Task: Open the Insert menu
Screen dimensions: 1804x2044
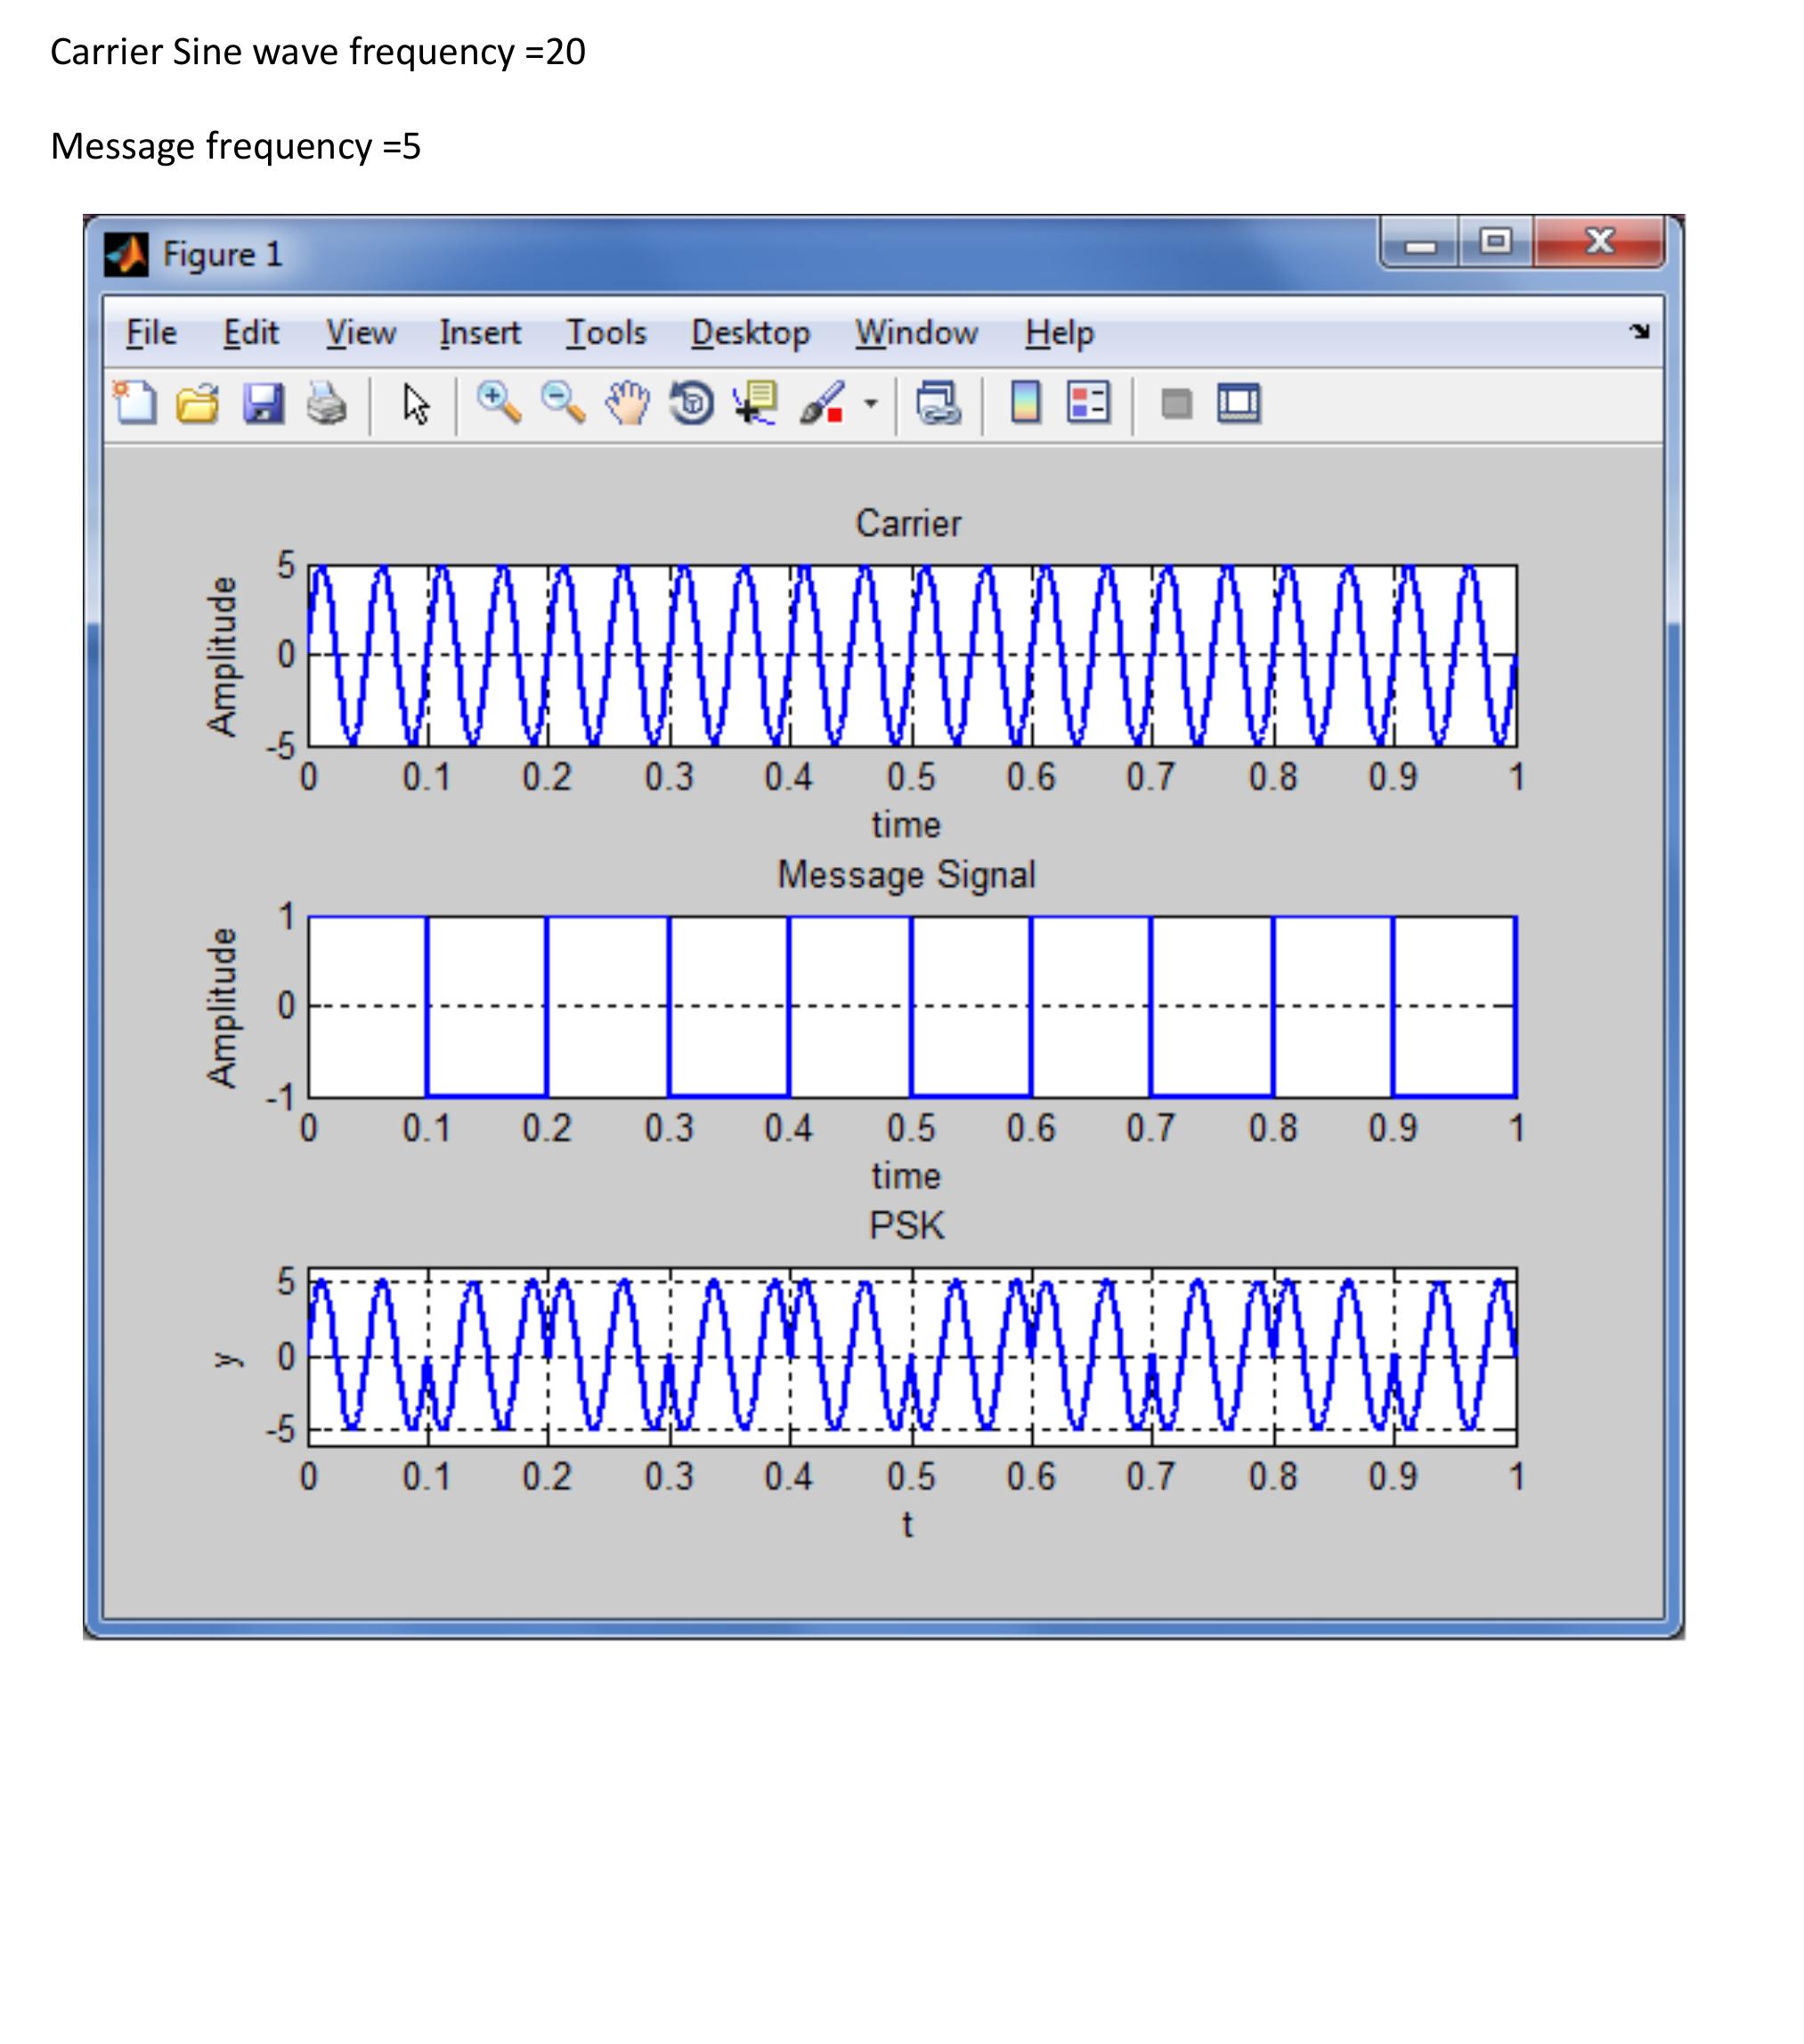Action: click(480, 333)
